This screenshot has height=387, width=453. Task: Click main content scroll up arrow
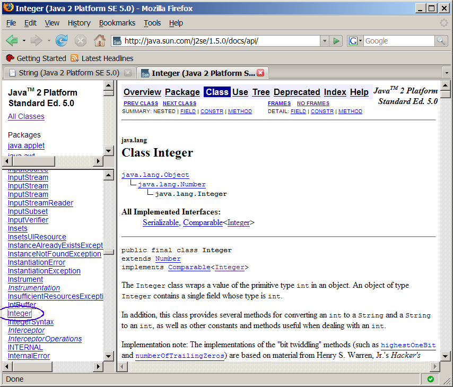445,85
